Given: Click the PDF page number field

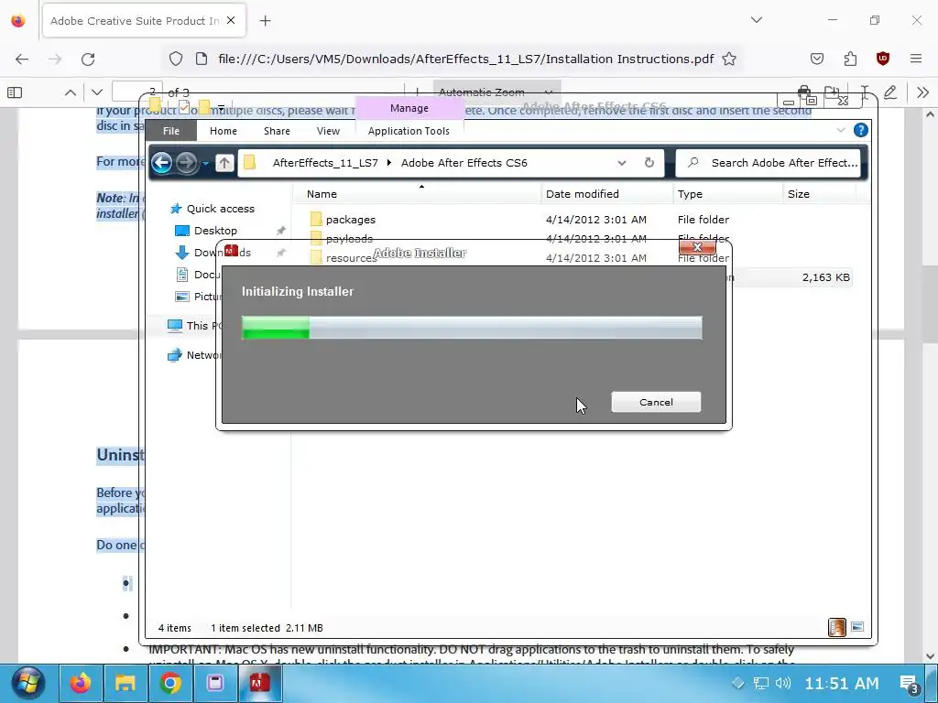Looking at the screenshot, I should [x=137, y=92].
